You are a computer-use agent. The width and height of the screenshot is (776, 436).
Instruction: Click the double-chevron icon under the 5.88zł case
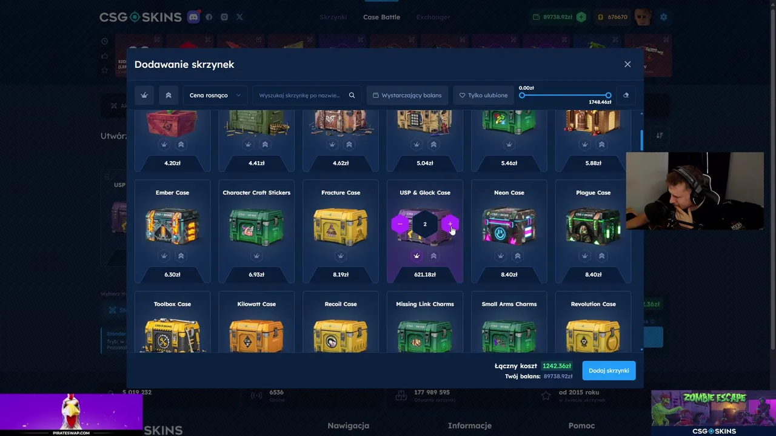coord(602,144)
